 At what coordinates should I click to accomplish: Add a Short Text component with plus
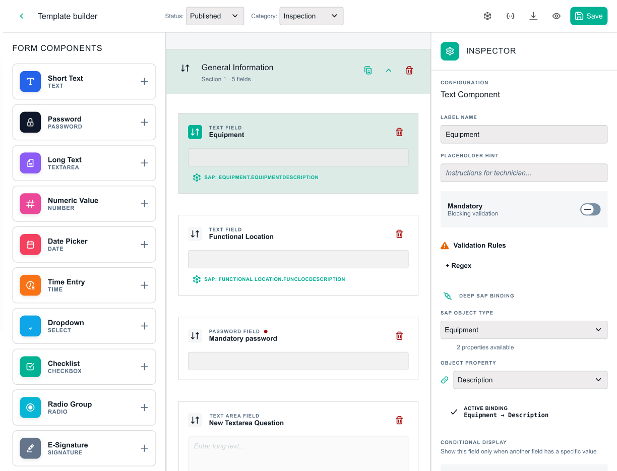[x=144, y=82]
